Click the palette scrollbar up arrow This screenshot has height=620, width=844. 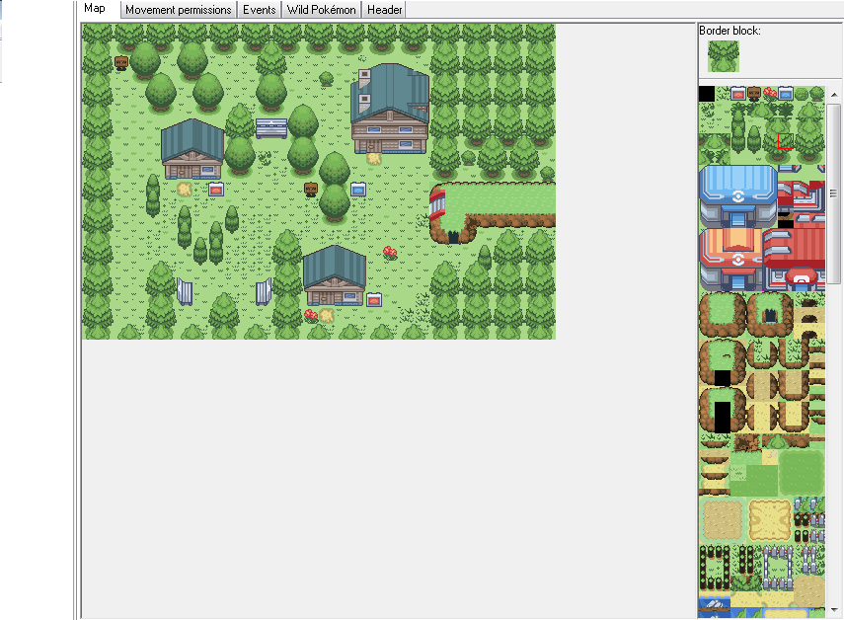(834, 95)
